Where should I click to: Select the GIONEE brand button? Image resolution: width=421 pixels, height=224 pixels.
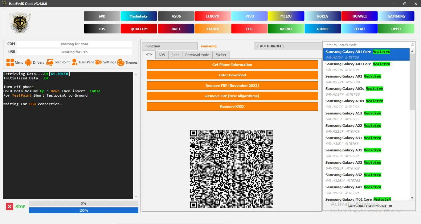pos(323,29)
